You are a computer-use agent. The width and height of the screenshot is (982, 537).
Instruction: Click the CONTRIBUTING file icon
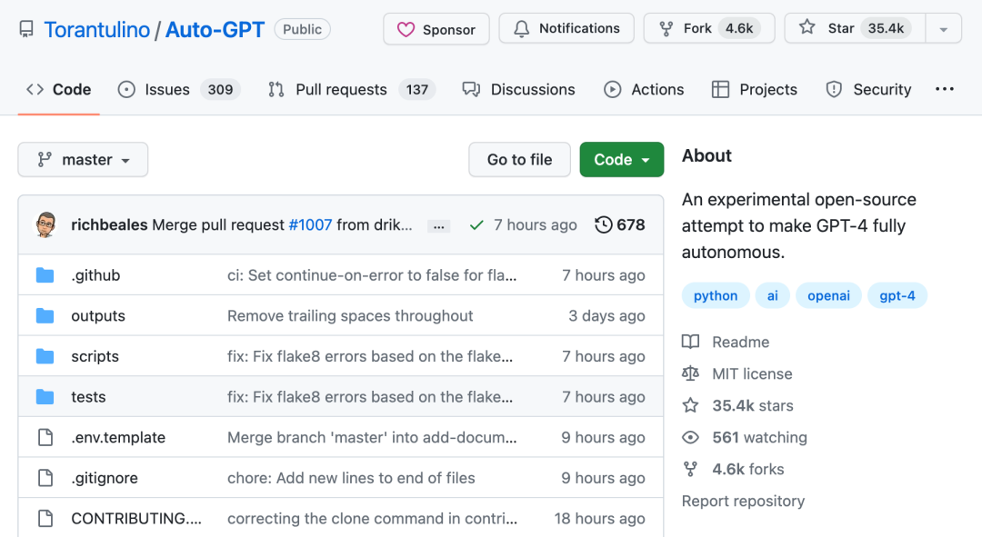pos(45,518)
